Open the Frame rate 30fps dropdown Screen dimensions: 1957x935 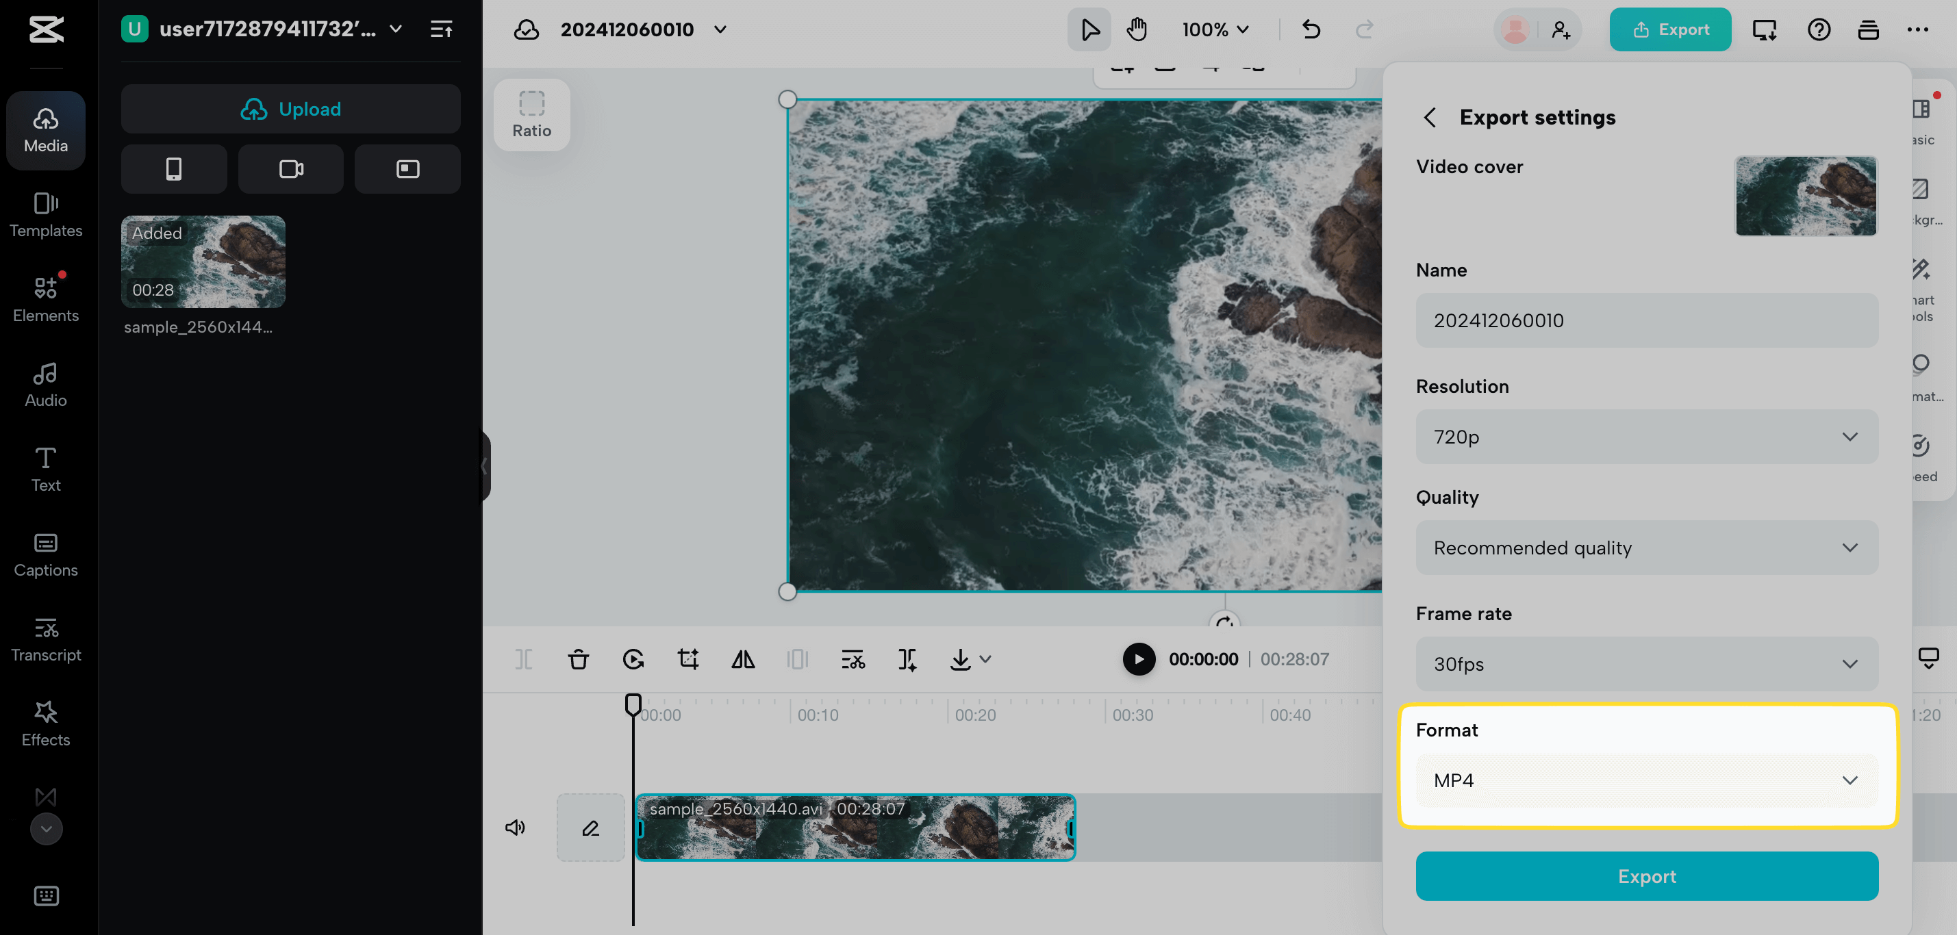(x=1647, y=664)
